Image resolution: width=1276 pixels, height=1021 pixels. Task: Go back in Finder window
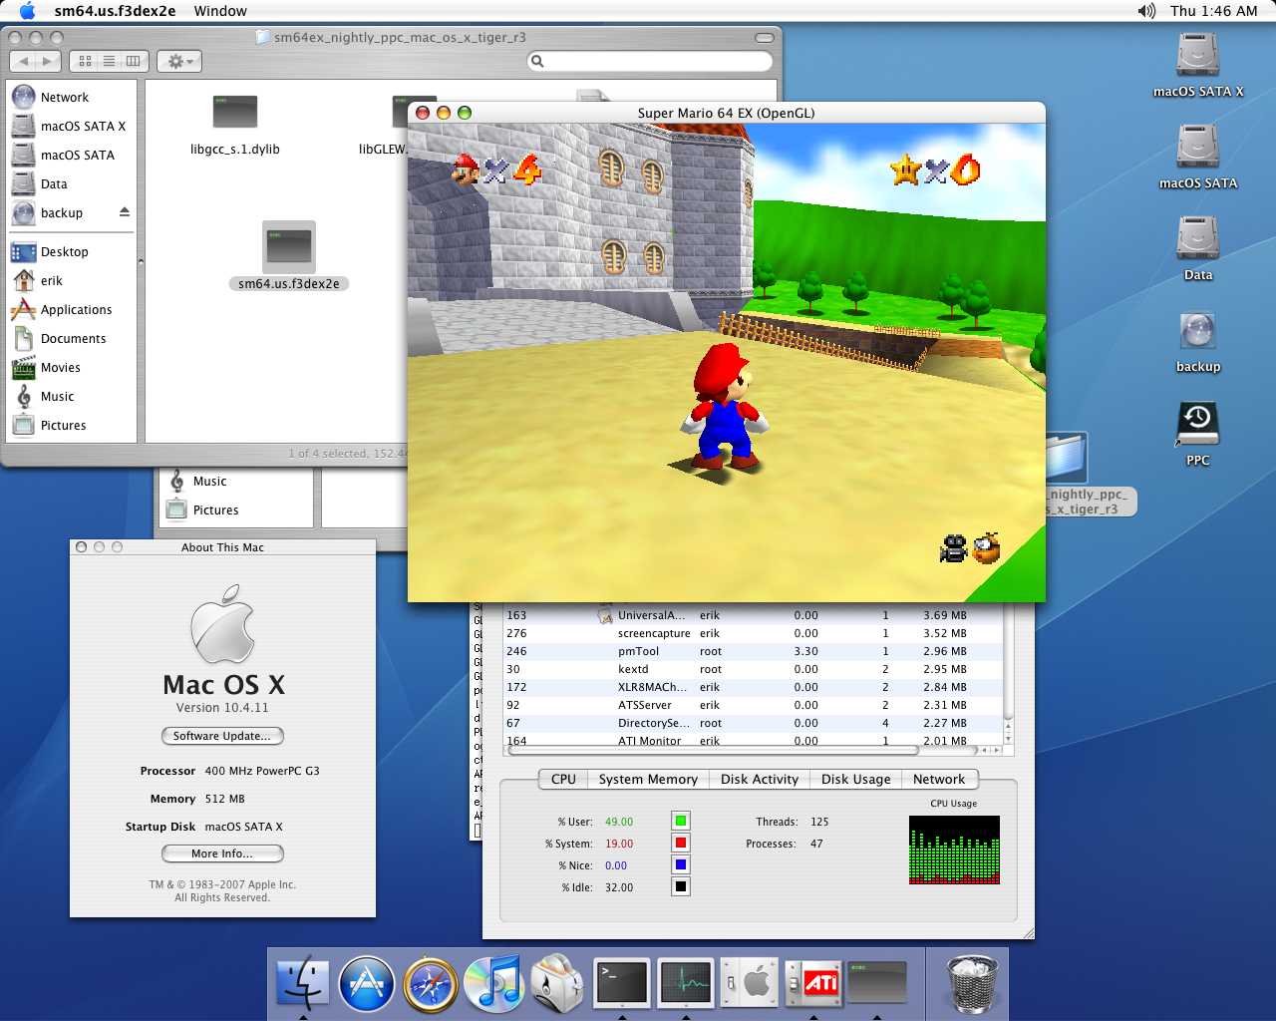click(23, 61)
